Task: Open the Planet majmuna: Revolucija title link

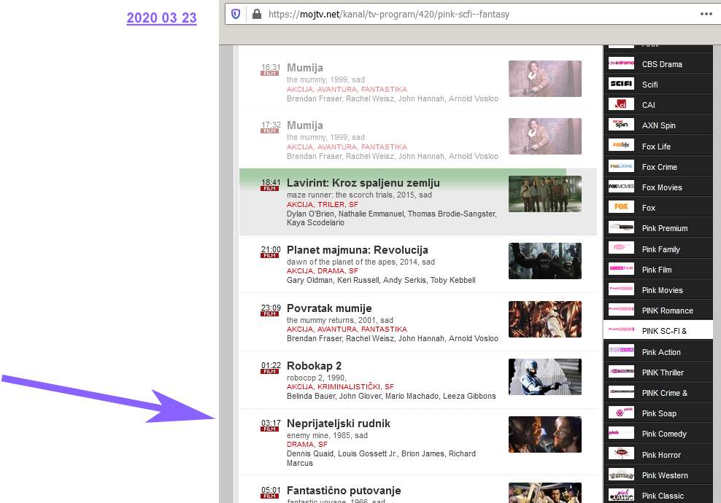Action: point(357,250)
